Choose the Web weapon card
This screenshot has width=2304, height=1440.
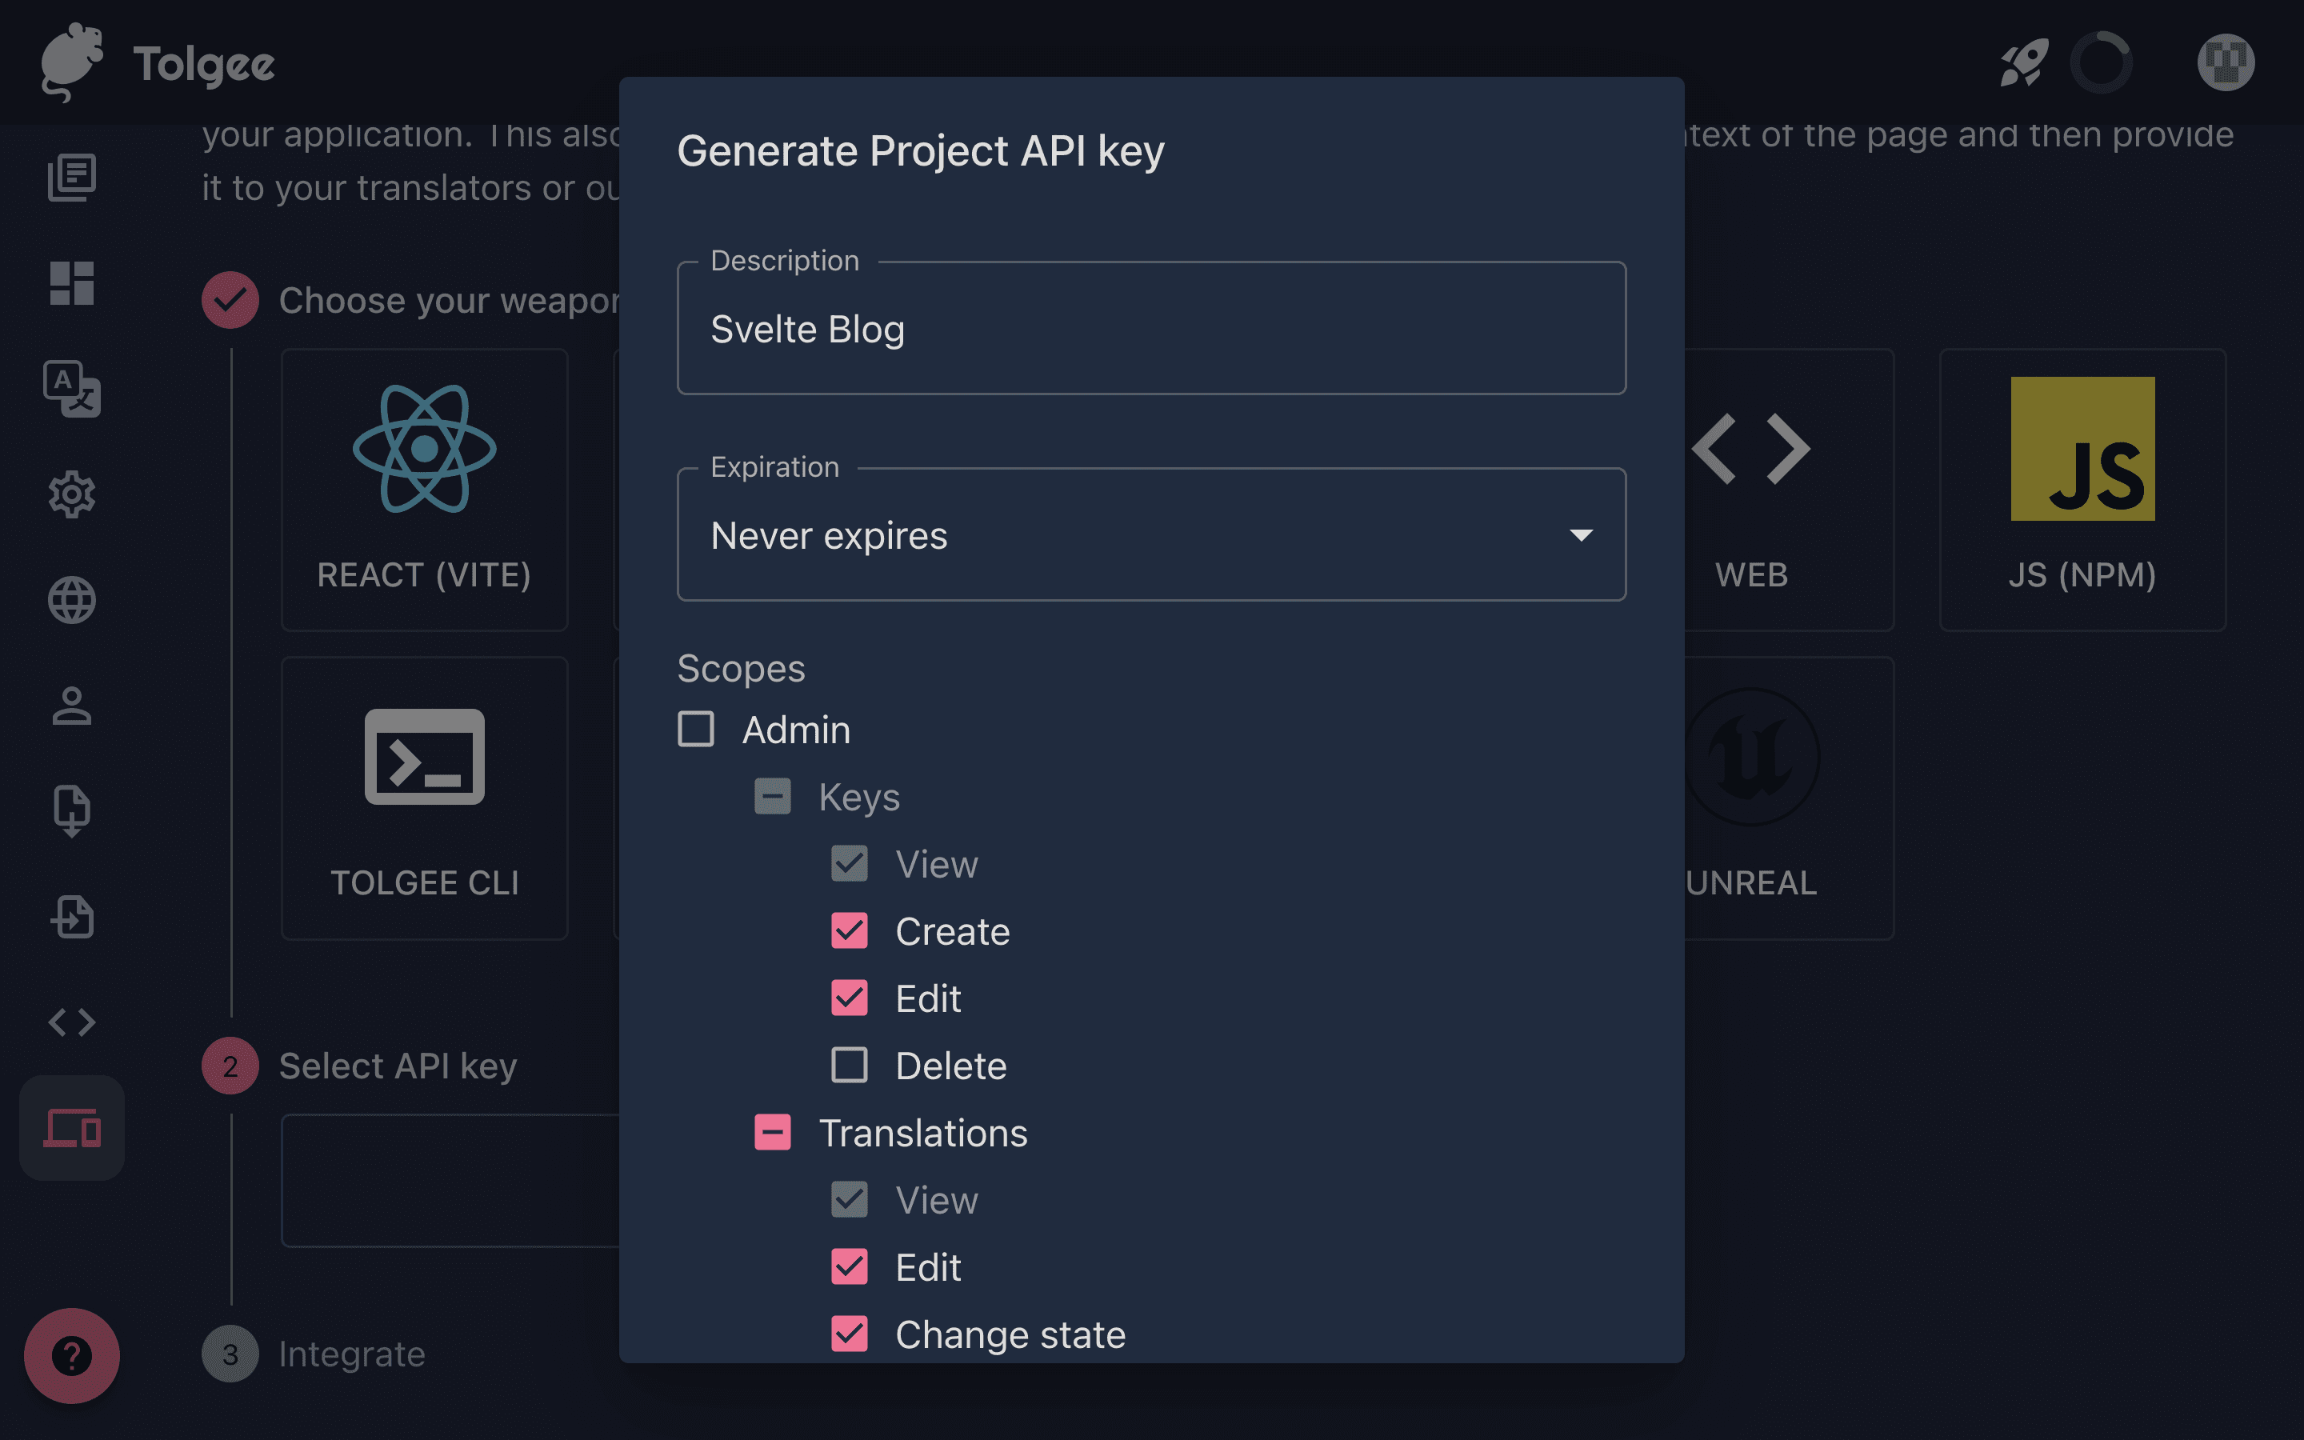pyautogui.click(x=1789, y=490)
